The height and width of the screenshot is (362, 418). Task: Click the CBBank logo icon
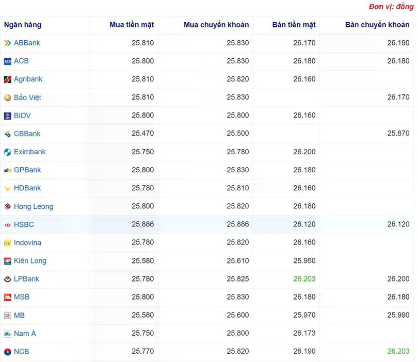[x=7, y=134]
